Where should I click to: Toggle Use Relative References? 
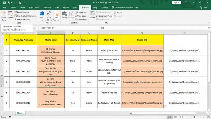(x=25, y=16)
